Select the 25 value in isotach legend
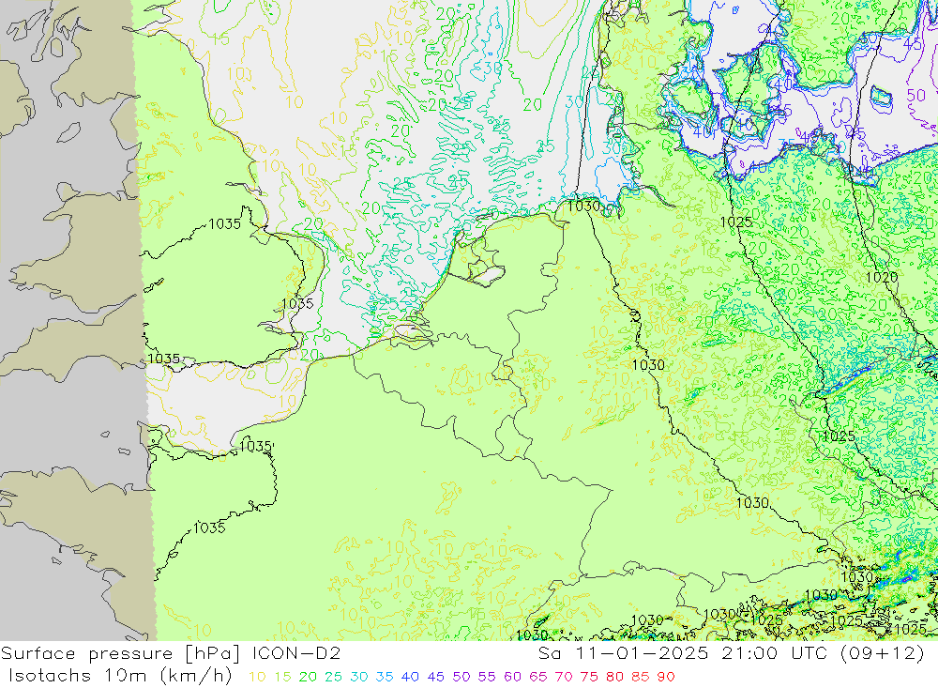938x688 pixels. point(334,678)
